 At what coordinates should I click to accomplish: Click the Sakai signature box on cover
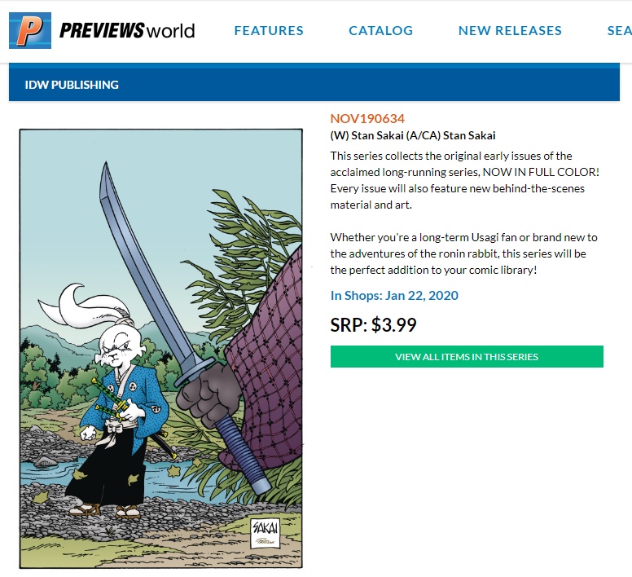click(x=265, y=534)
